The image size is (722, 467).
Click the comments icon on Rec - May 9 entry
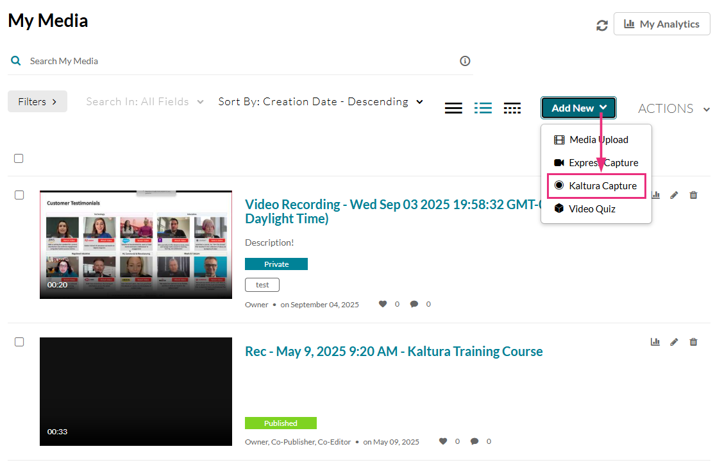pyautogui.click(x=474, y=441)
